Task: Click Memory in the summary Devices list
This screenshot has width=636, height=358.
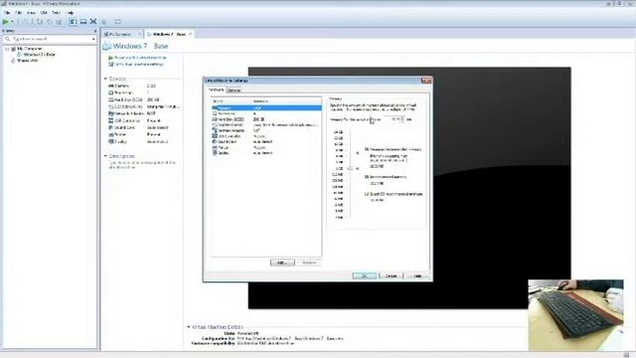Action: pyautogui.click(x=121, y=87)
